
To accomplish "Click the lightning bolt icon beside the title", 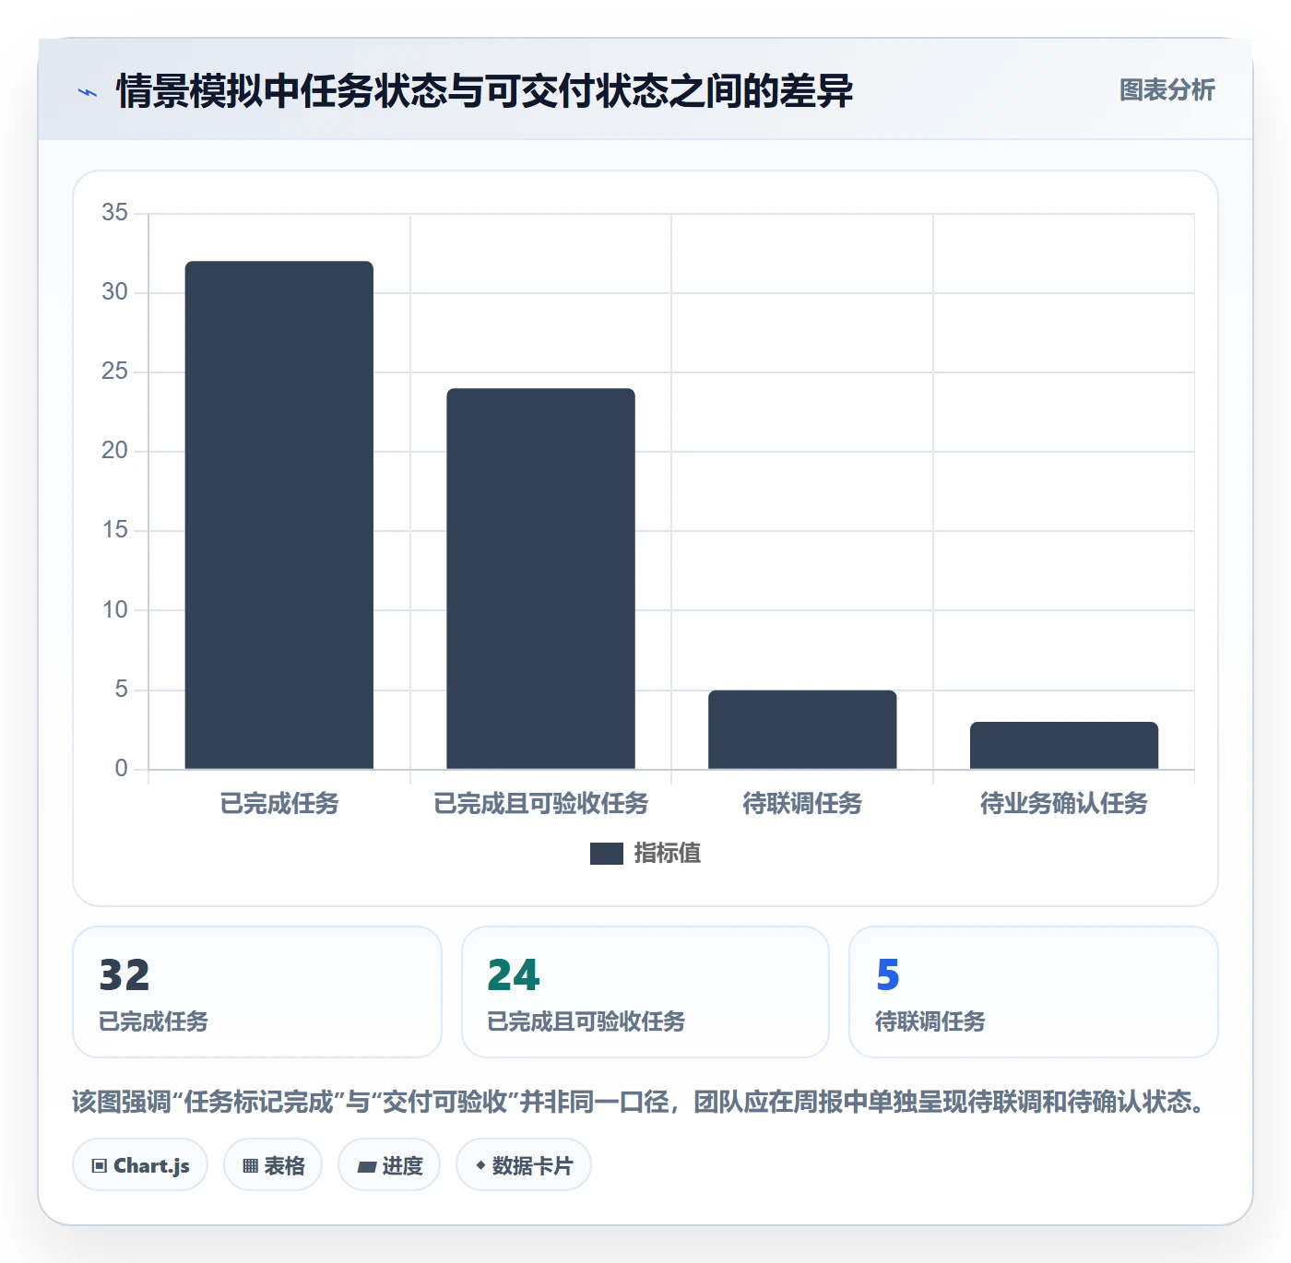I will pyautogui.click(x=88, y=92).
